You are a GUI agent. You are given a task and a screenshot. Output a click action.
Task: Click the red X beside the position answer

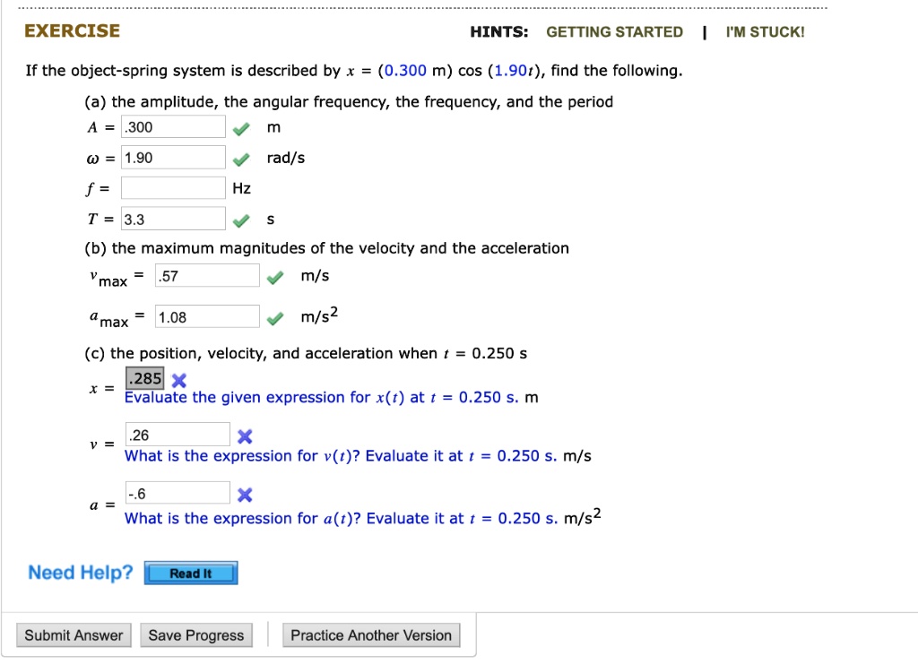[178, 379]
